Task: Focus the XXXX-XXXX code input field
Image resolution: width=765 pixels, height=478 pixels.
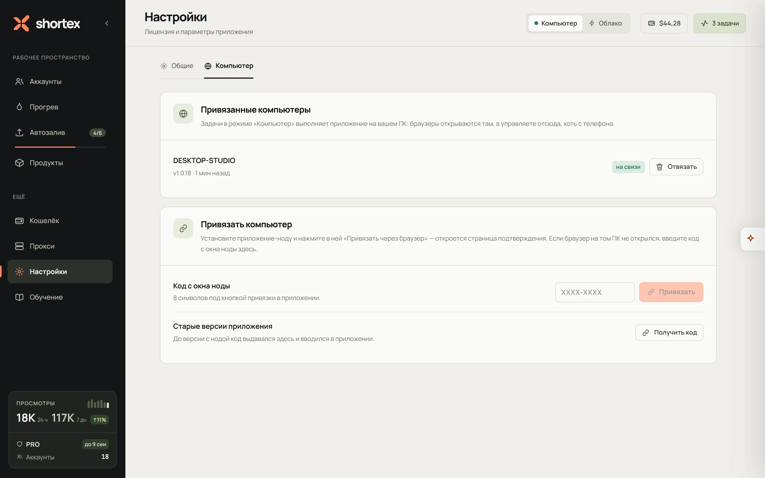Action: point(595,292)
